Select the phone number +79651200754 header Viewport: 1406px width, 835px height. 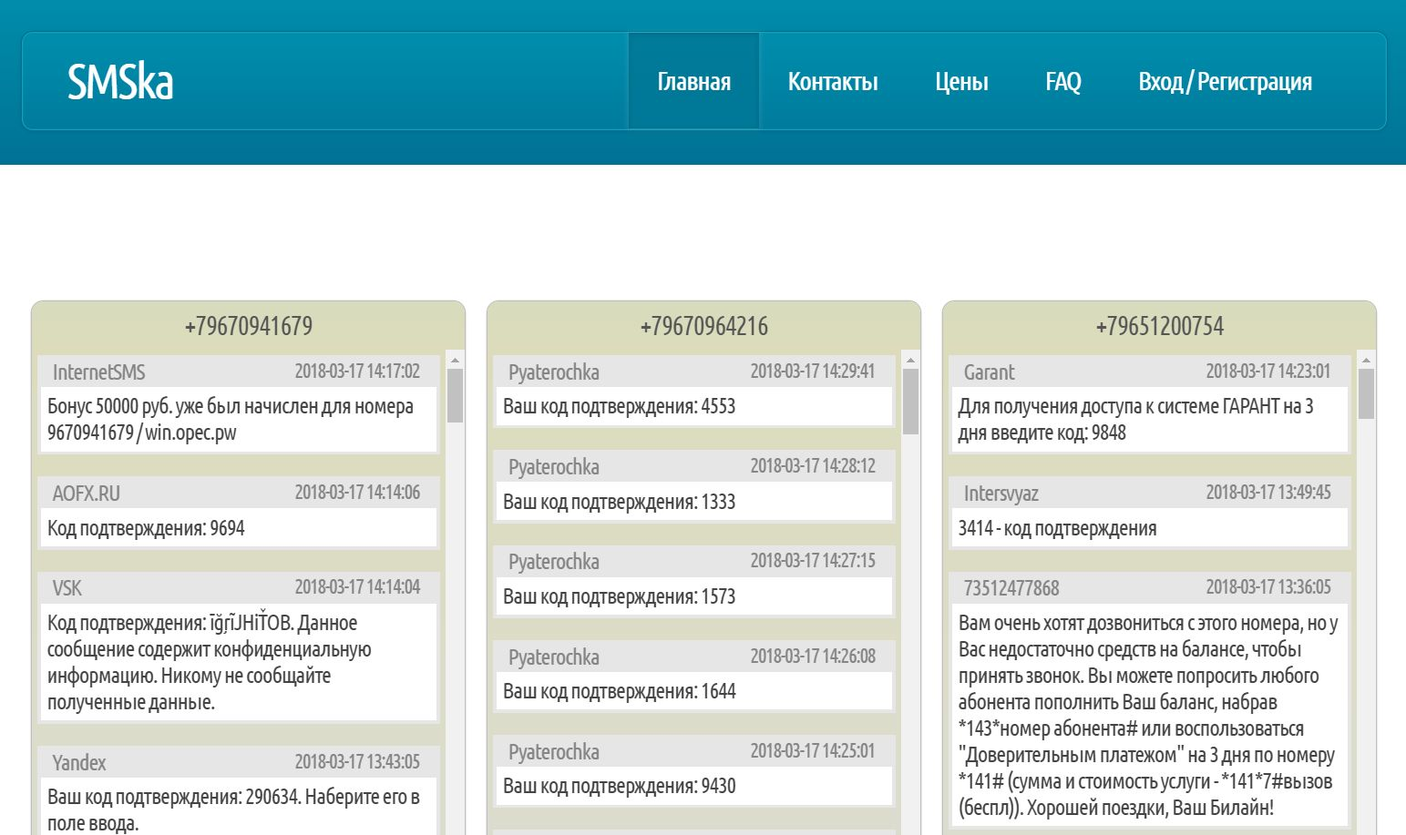coord(1160,326)
